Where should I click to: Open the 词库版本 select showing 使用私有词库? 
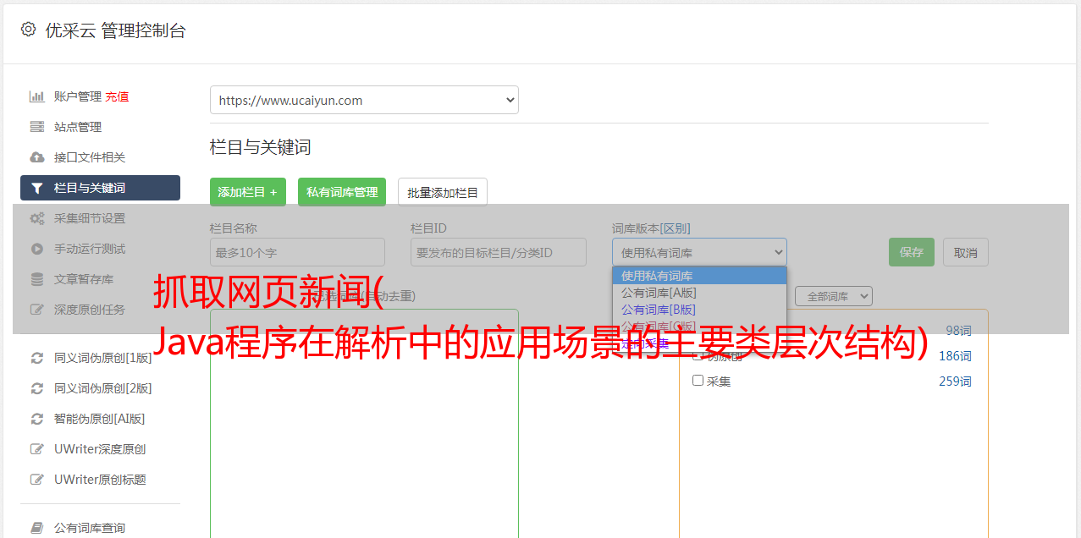(699, 252)
